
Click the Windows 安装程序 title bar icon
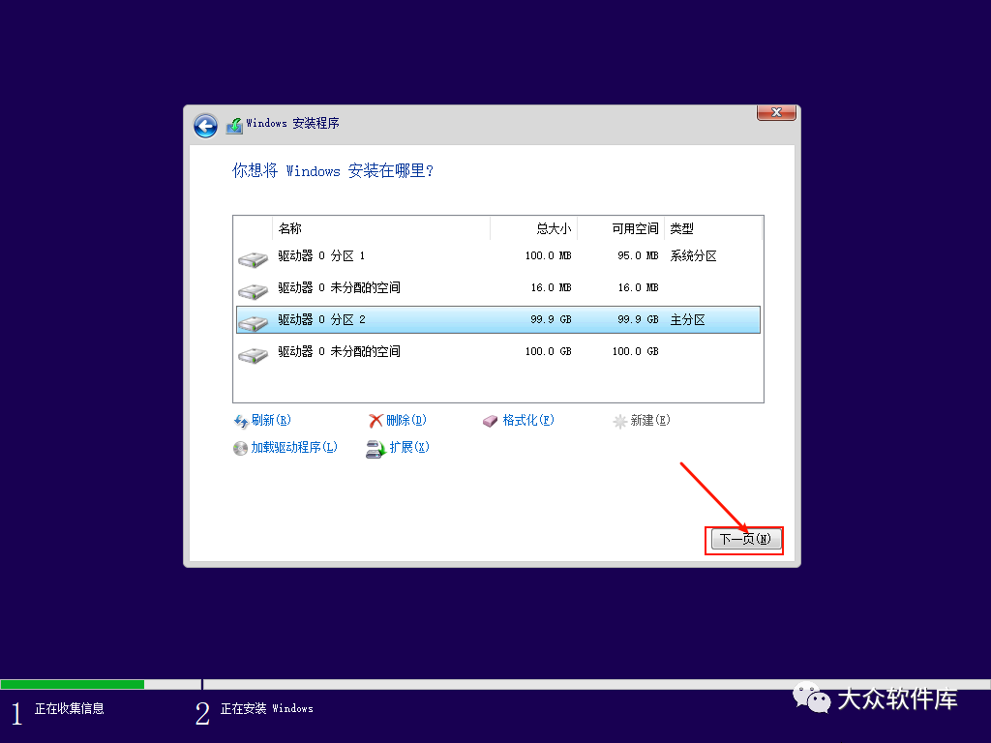233,125
